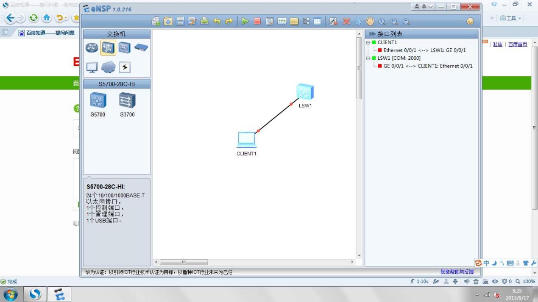
Task: Select the CLIENT1 computer on the canvas
Action: (x=246, y=140)
